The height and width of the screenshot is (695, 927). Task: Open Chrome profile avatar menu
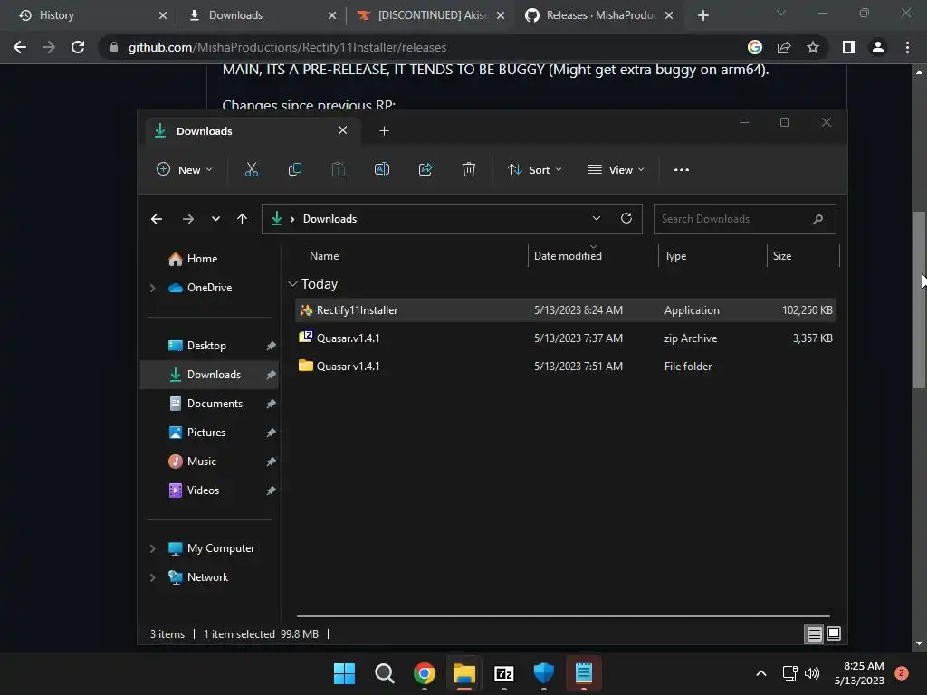point(878,47)
